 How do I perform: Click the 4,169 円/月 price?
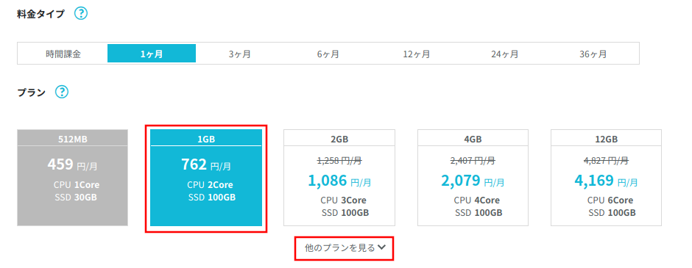pyautogui.click(x=606, y=181)
